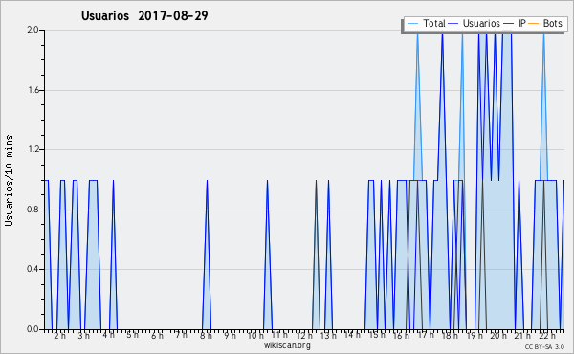Click the 0.0 y-axis value

click(x=33, y=329)
